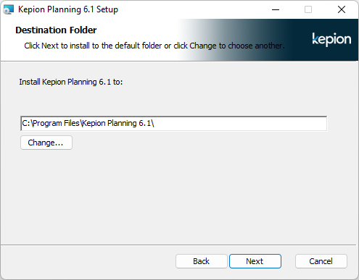Focus the destination folder path field
Viewport: 359px width, 280px height.
coord(174,124)
